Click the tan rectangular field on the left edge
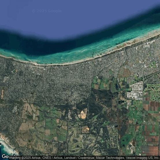The width and height of the screenshot is (160, 160). pyautogui.click(x=2, y=94)
